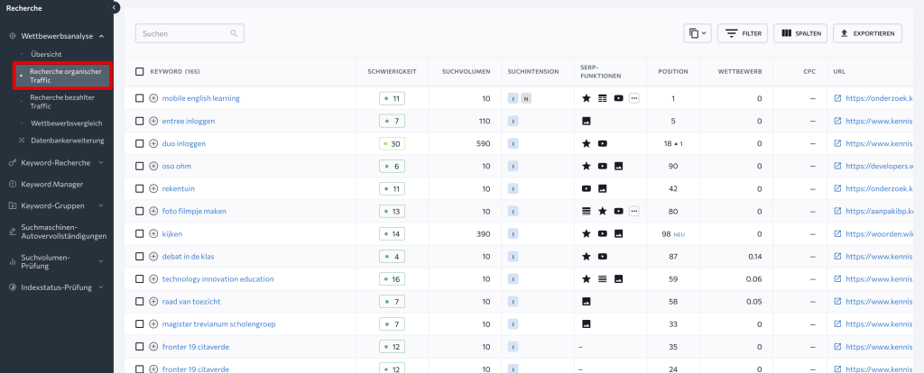
Task: Click the video SERP icon for 'duo inloggen'
Action: (x=602, y=143)
